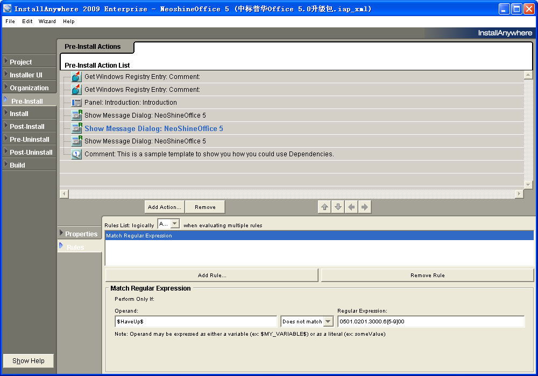538x376 pixels.
Task: Select the Match Regular Expression rule row
Action: 319,235
